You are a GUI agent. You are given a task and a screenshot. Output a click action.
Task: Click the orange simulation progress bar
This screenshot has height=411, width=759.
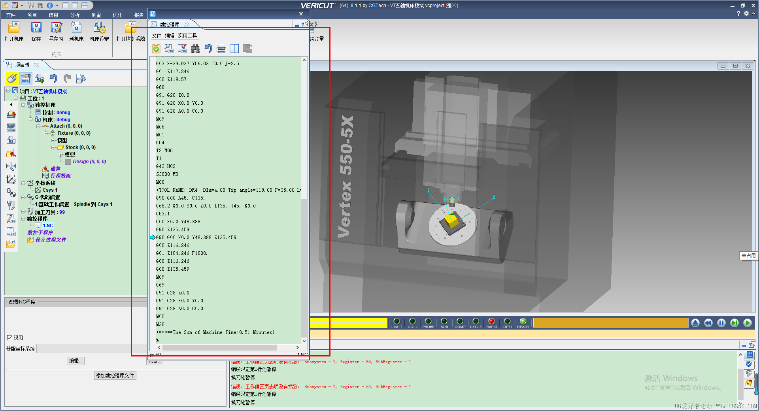tap(610, 323)
